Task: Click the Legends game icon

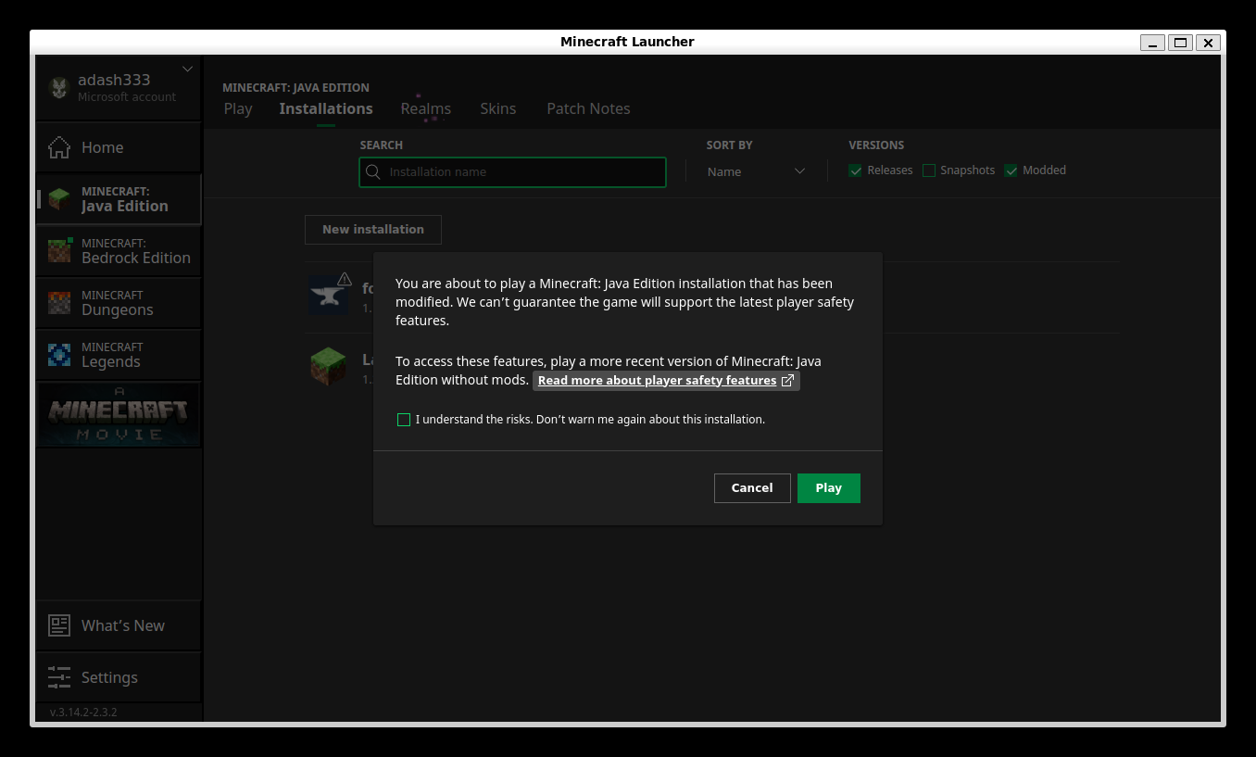Action: click(x=59, y=355)
